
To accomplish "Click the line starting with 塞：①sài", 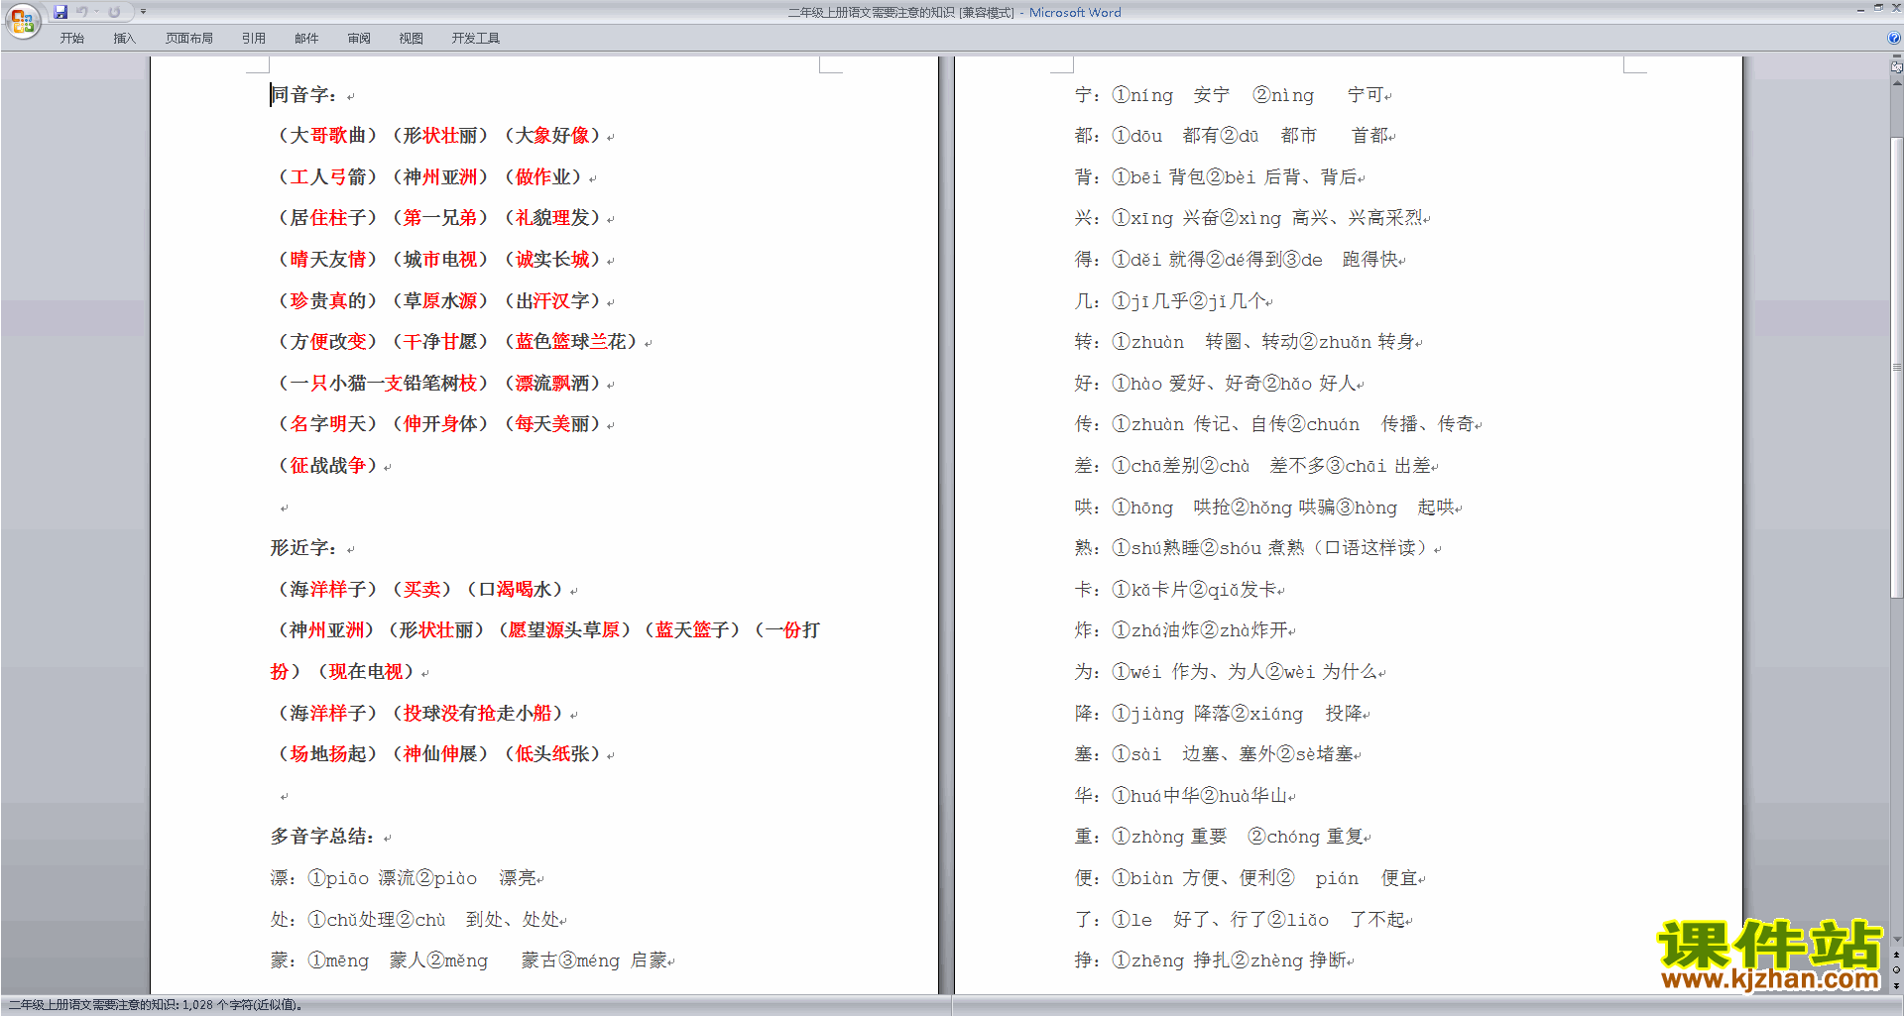I will (1217, 754).
